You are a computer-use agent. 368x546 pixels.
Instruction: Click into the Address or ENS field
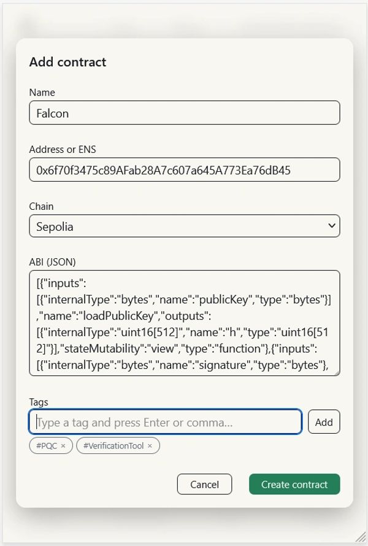coord(184,170)
